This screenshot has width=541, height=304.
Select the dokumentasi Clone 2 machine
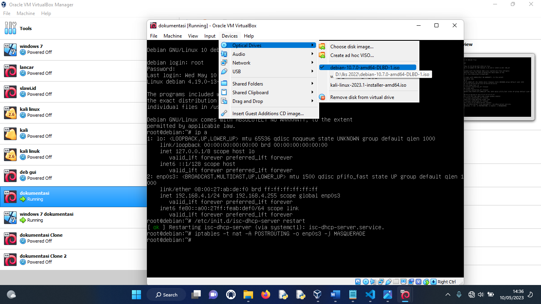click(x=73, y=259)
